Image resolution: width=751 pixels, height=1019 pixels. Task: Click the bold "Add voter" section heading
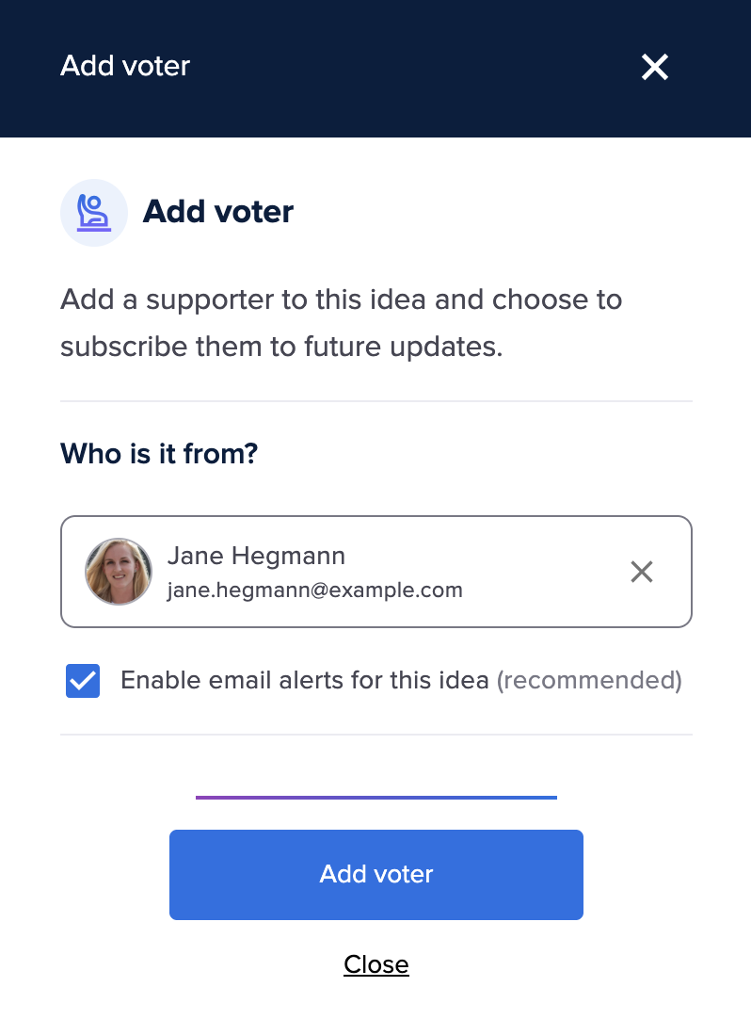click(x=218, y=212)
